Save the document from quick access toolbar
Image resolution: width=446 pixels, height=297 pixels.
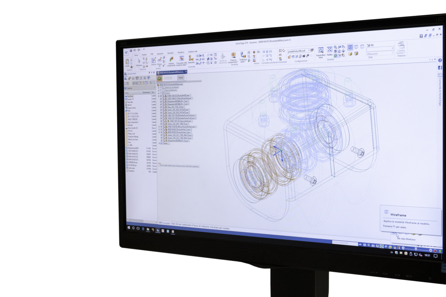pos(131,51)
